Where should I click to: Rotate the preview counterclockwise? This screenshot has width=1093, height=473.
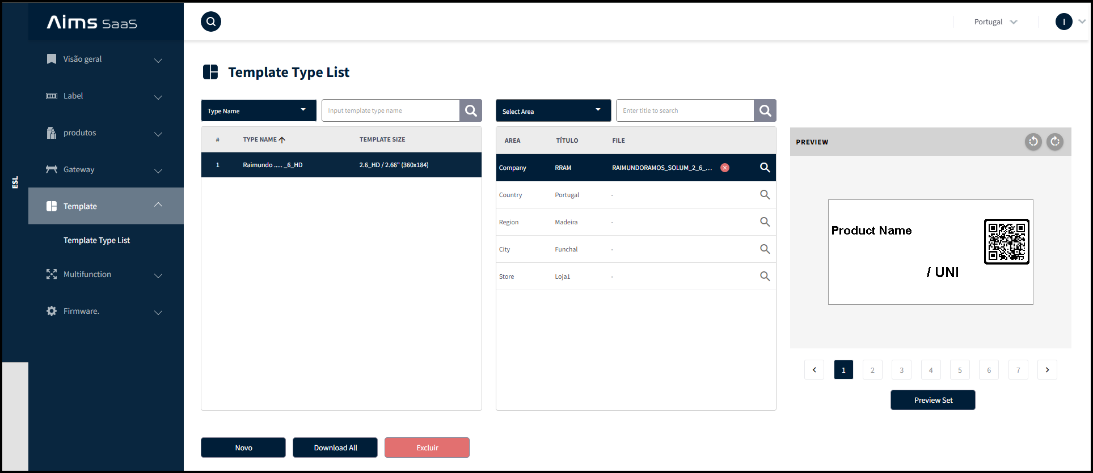point(1033,142)
